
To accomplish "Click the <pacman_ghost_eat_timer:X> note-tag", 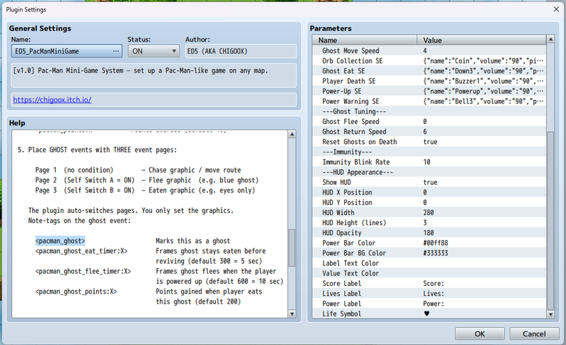I will click(x=81, y=251).
